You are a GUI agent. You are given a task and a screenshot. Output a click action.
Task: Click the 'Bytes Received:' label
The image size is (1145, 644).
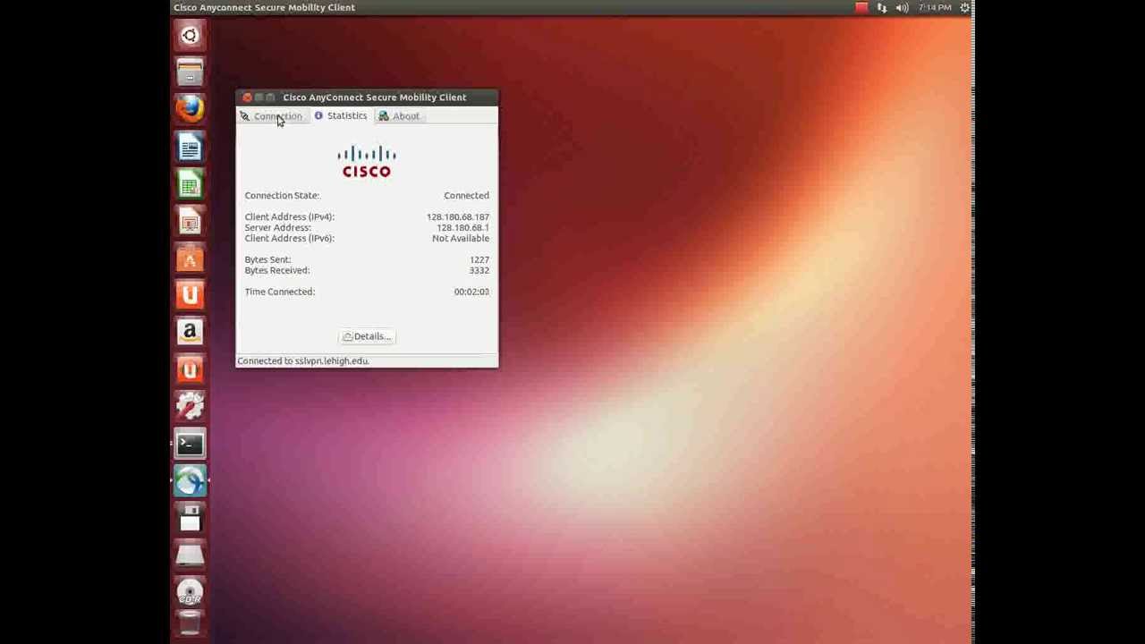[x=277, y=270]
